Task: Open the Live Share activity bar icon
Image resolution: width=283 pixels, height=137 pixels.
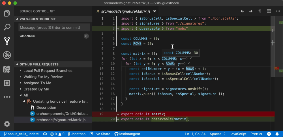Action: click(x=7, y=69)
